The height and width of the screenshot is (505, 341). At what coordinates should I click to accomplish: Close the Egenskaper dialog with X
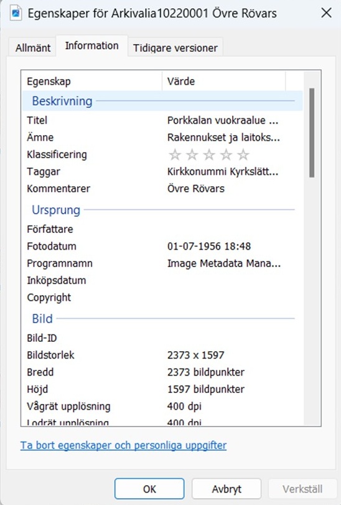[x=326, y=13]
